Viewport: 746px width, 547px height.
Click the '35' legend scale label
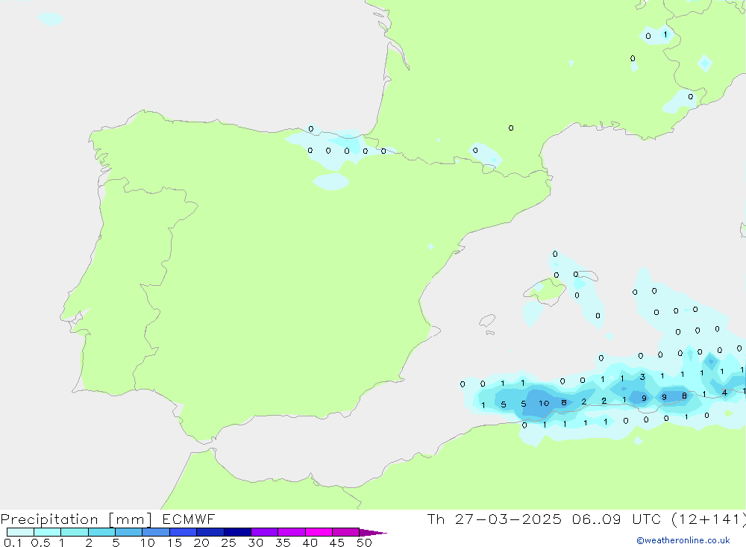[283, 543]
